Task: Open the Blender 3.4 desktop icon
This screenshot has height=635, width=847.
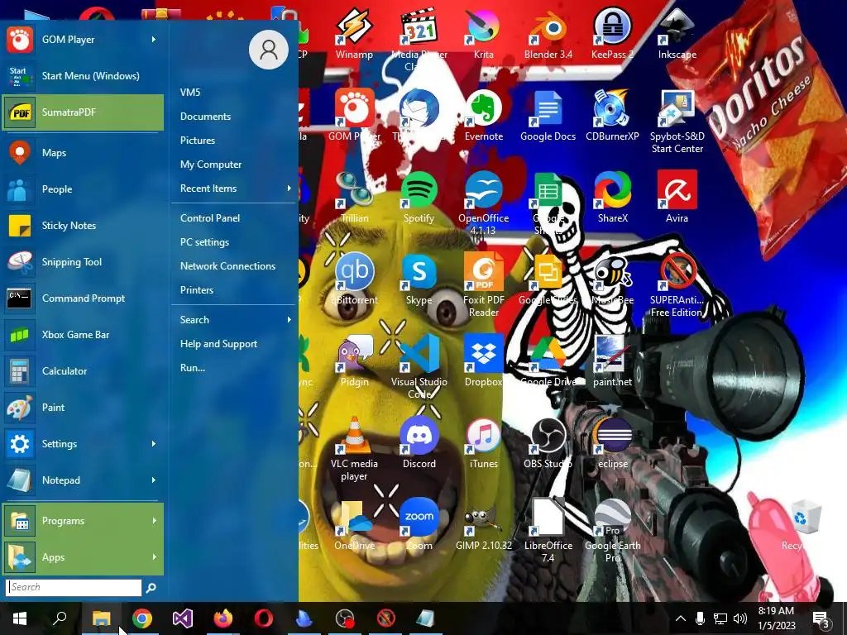Action: [x=548, y=33]
